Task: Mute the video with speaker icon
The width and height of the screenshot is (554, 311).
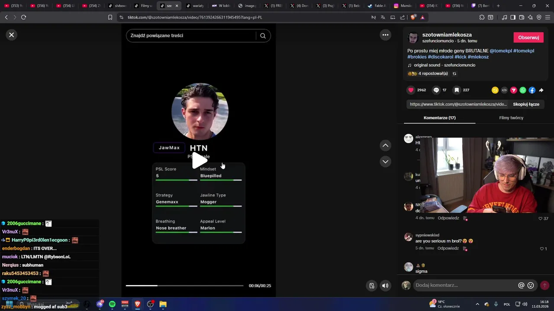Action: [385, 286]
